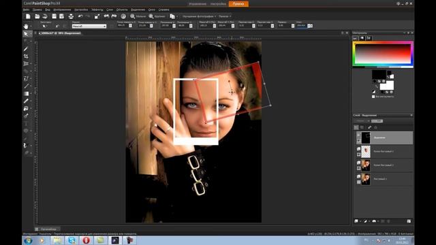This screenshot has width=436, height=245.
Task: Open the 'Палитры' dropdown in toolbar
Action: click(x=225, y=16)
